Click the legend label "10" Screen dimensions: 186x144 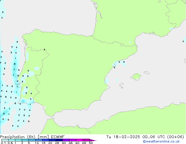(x=37, y=143)
